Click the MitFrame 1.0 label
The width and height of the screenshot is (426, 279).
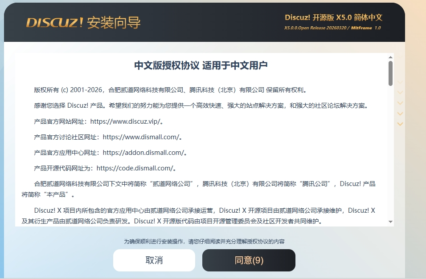coord(365,28)
